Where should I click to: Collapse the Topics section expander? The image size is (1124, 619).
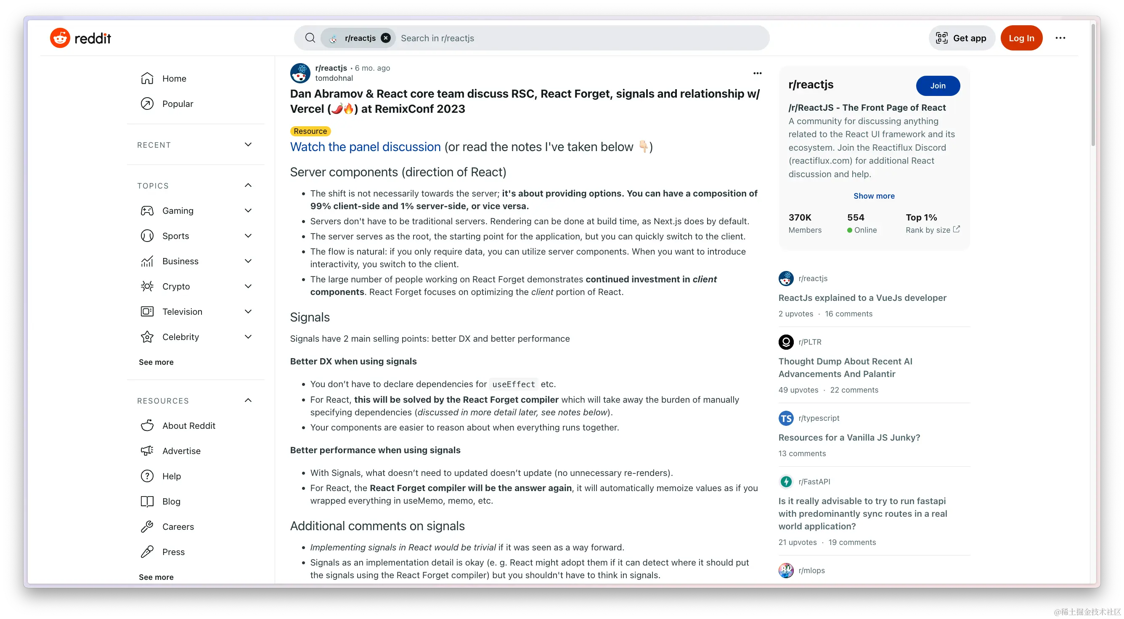(x=249, y=185)
